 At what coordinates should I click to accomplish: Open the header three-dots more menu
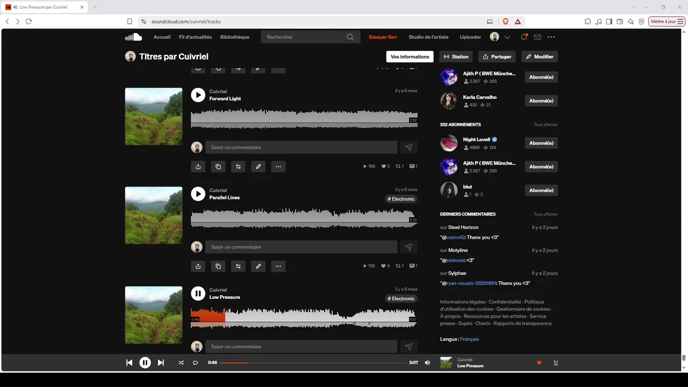tap(551, 37)
